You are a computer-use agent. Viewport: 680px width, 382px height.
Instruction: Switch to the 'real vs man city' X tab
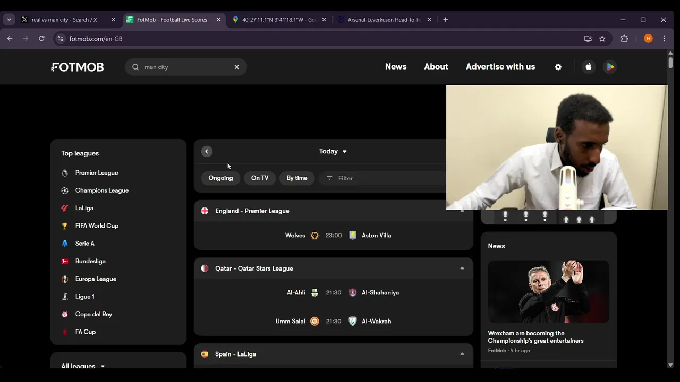tap(69, 20)
